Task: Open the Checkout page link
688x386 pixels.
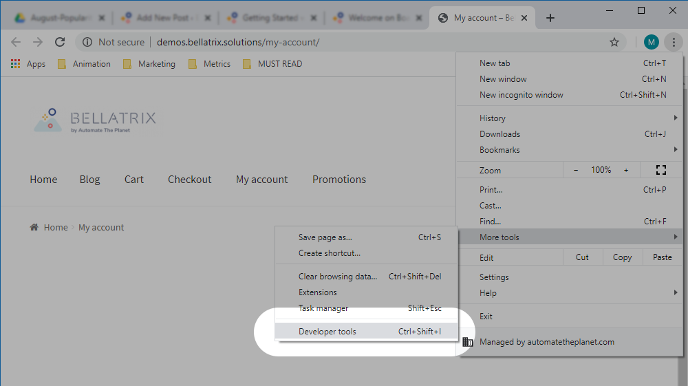Action: [x=190, y=180]
